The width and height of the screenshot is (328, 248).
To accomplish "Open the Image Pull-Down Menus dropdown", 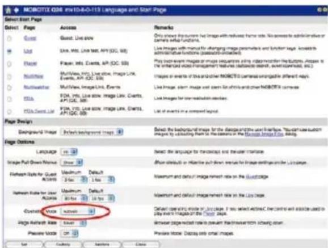I will click(x=72, y=162).
